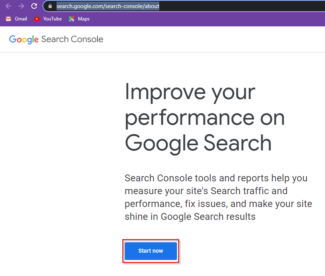The image size is (325, 276).
Task: Click the browser back arrow
Action: pos(8,6)
